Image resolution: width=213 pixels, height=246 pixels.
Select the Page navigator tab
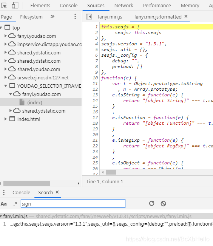[6, 17]
